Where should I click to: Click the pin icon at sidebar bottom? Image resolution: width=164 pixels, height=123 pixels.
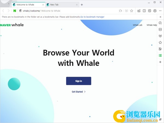[x=160, y=119]
